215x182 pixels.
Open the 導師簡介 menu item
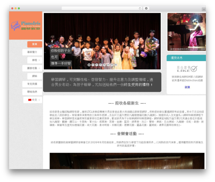(x=32, y=52)
